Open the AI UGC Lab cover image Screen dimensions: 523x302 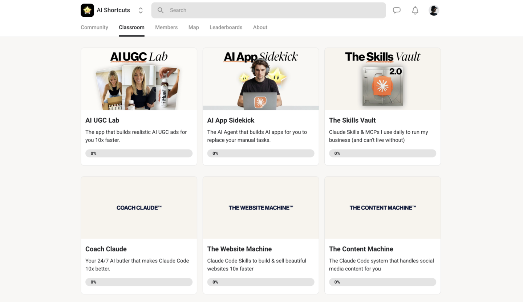click(x=139, y=79)
